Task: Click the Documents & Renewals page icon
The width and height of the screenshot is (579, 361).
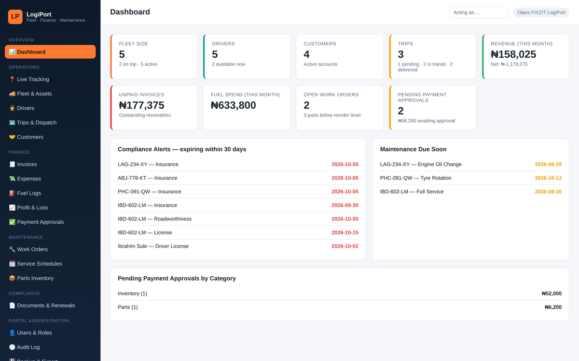Action: click(12, 306)
